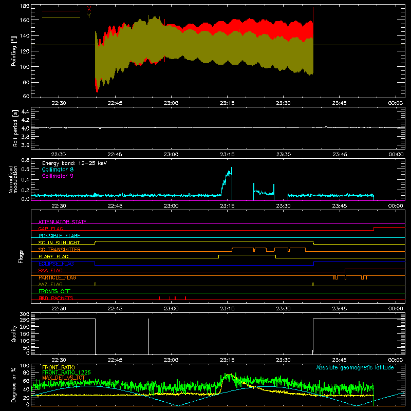Viewport: 411px width, 411px height.
Task: Click the Collimator 8 legend entry
Action: tap(58, 170)
